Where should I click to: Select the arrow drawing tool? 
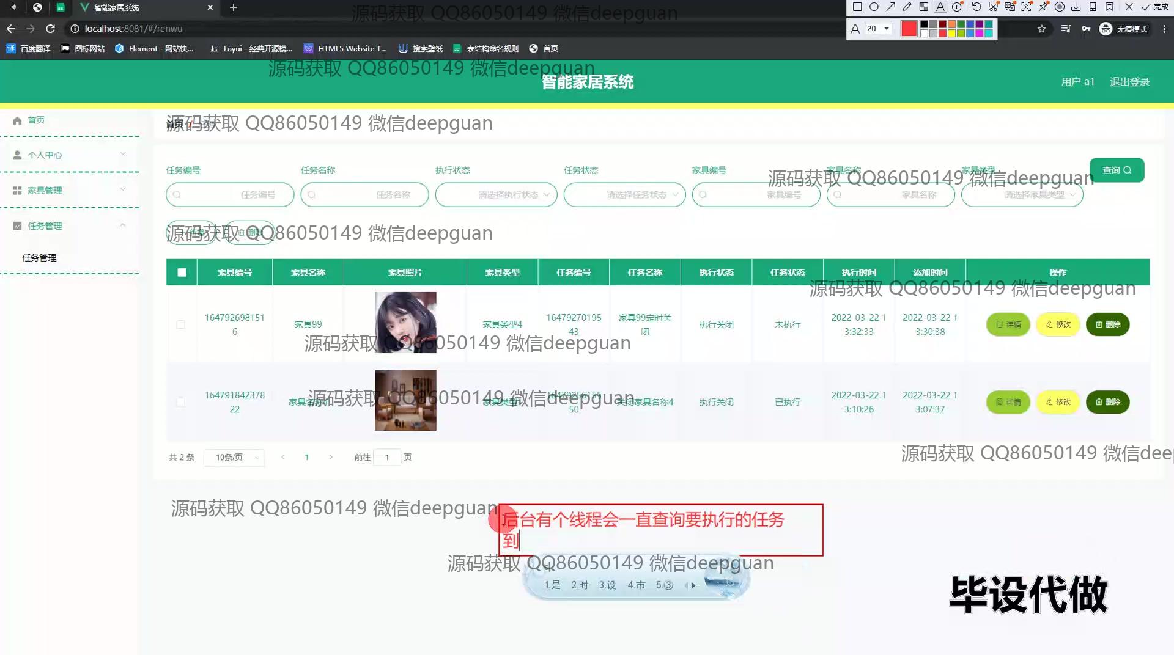click(891, 7)
